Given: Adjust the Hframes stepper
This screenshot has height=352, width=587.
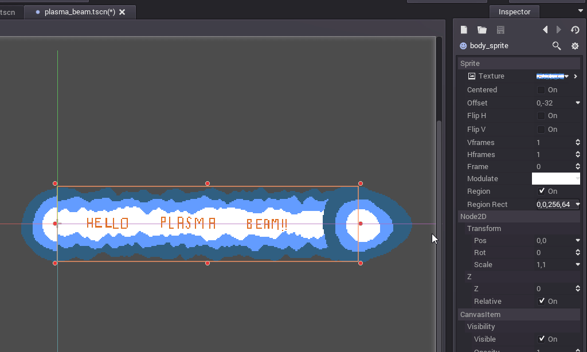Looking at the screenshot, I should 578,154.
